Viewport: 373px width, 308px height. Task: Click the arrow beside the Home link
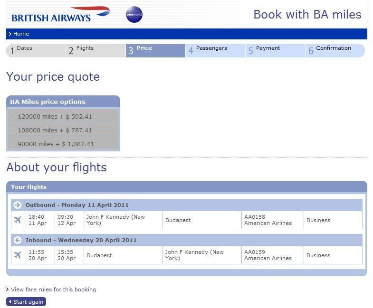(10, 34)
